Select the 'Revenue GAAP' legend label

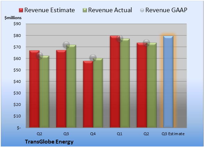(x=166, y=10)
